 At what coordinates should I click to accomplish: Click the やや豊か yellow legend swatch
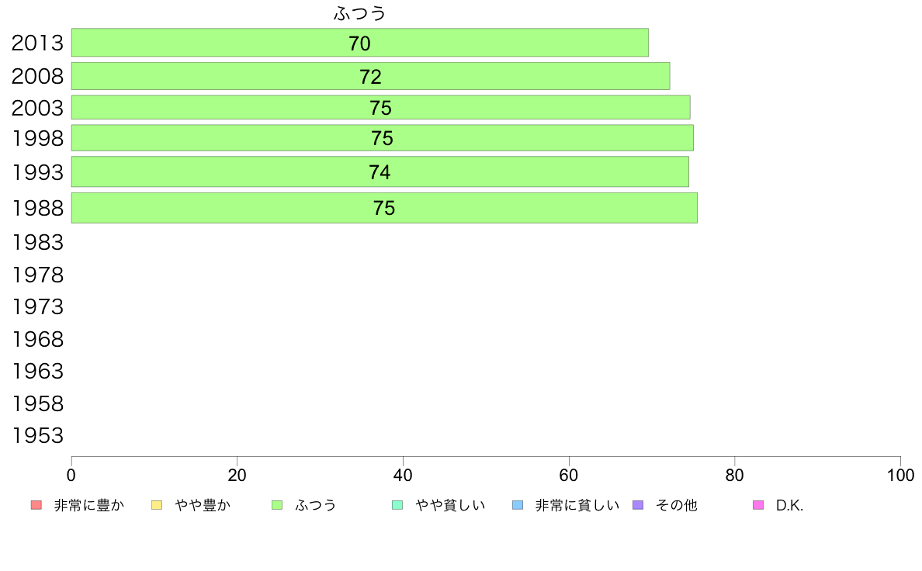[157, 505]
